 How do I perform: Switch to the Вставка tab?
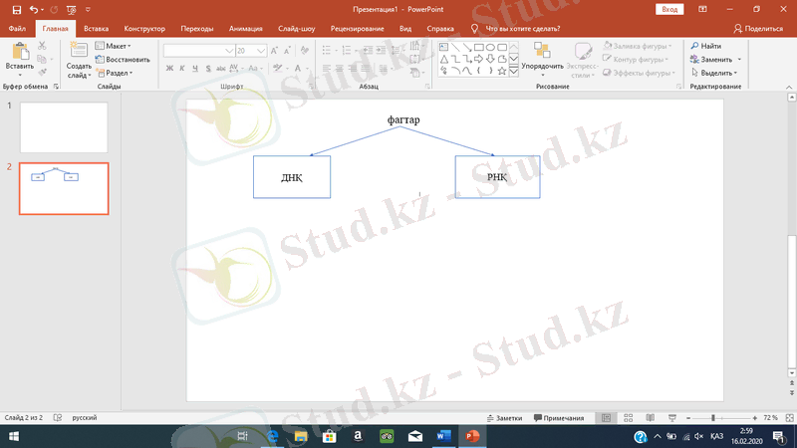click(96, 29)
